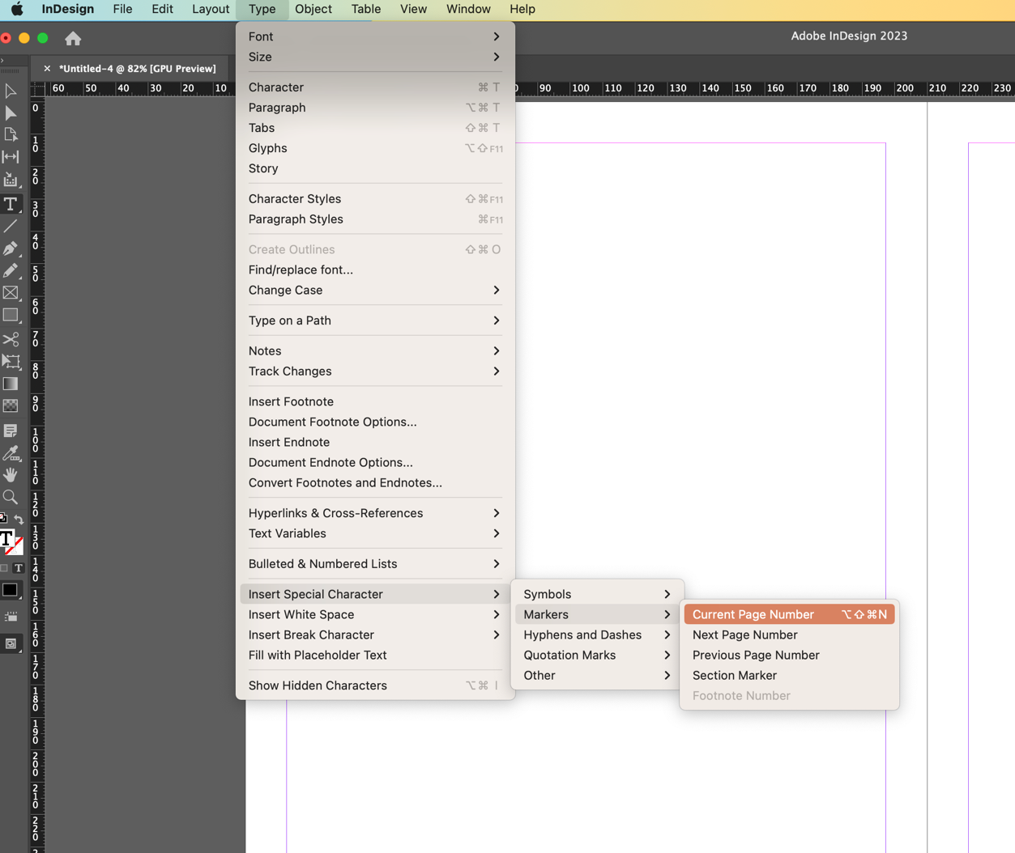Select the Gap tool
Viewport: 1015px width, 853px height.
(x=11, y=156)
